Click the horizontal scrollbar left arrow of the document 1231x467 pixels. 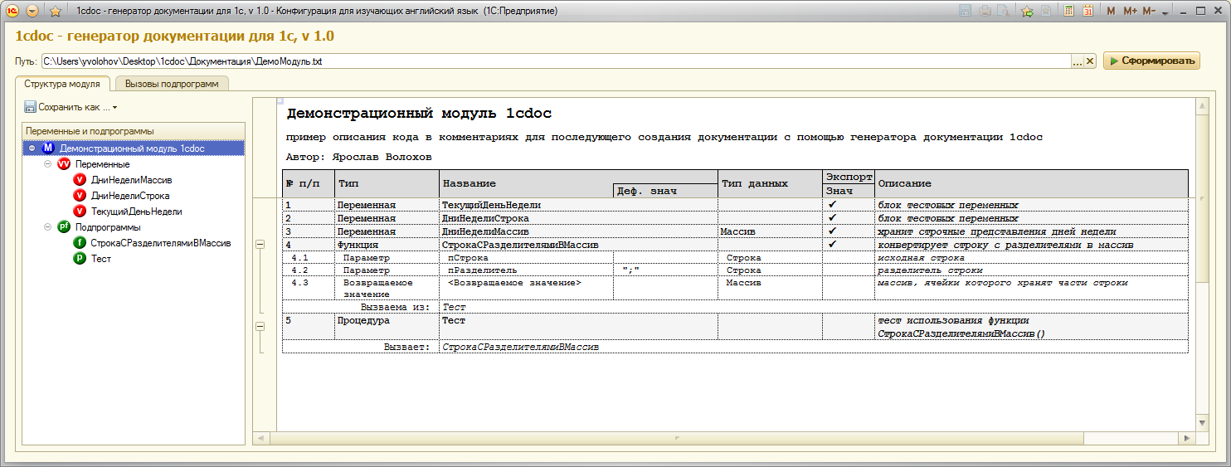coord(260,437)
